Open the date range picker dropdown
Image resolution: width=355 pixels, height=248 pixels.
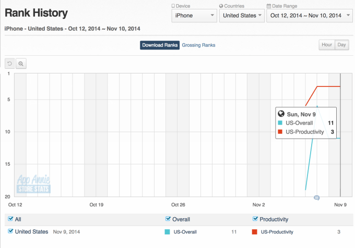pyautogui.click(x=307, y=16)
